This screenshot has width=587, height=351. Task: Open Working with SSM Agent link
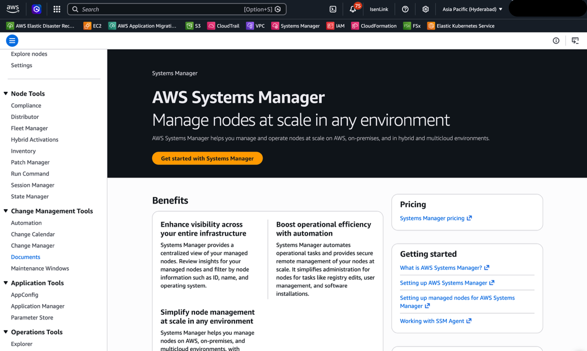(436, 321)
